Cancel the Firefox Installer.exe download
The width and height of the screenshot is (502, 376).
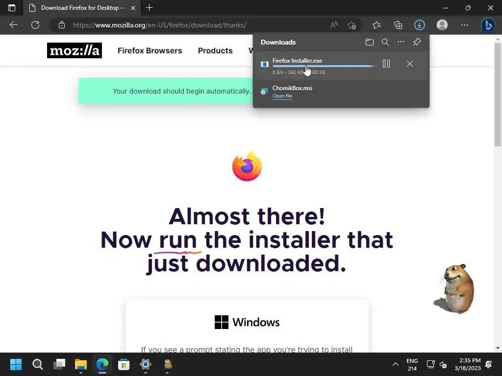(409, 64)
